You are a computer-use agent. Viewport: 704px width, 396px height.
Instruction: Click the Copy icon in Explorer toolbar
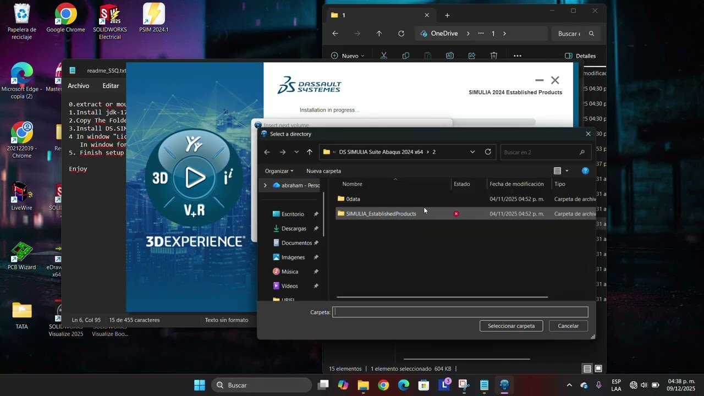tap(406, 56)
